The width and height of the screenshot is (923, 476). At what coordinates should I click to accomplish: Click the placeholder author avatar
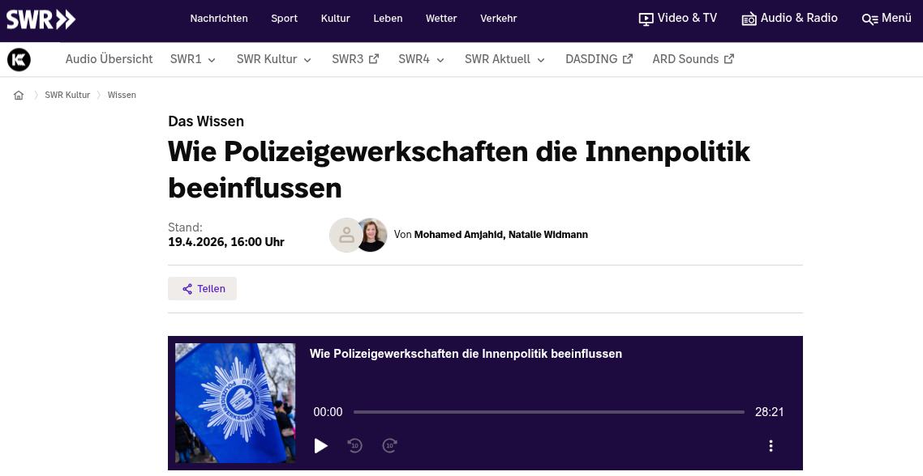345,235
